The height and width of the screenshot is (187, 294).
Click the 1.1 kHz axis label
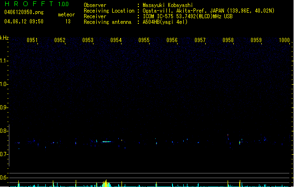pos(4,61)
